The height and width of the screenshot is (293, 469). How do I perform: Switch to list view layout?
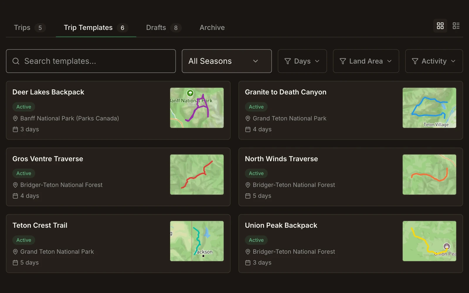pos(456,26)
